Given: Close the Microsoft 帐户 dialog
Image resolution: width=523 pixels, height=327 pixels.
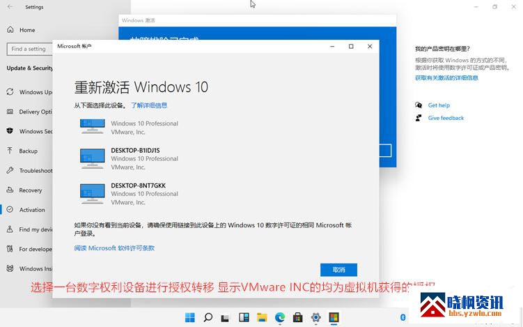Looking at the screenshot, I should coord(370,46).
